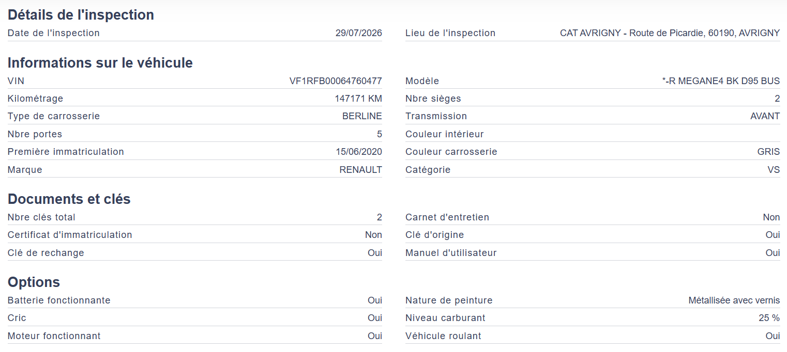Click the Options section heading

(x=34, y=282)
